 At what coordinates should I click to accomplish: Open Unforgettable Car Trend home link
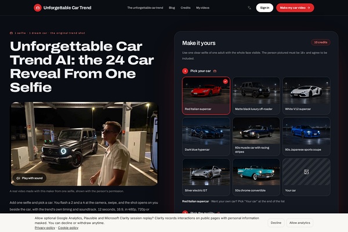click(63, 8)
